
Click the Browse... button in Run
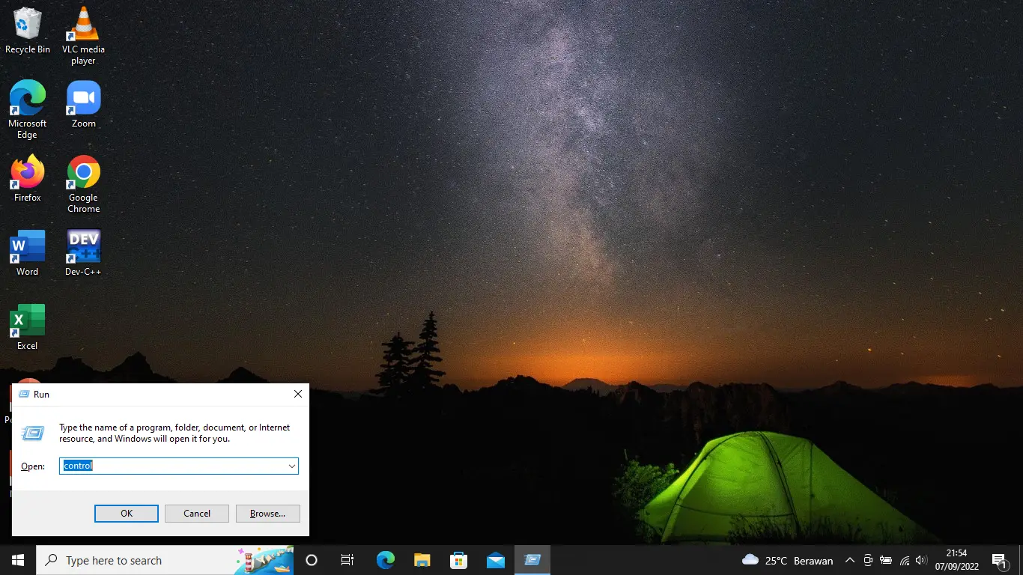[x=268, y=514]
